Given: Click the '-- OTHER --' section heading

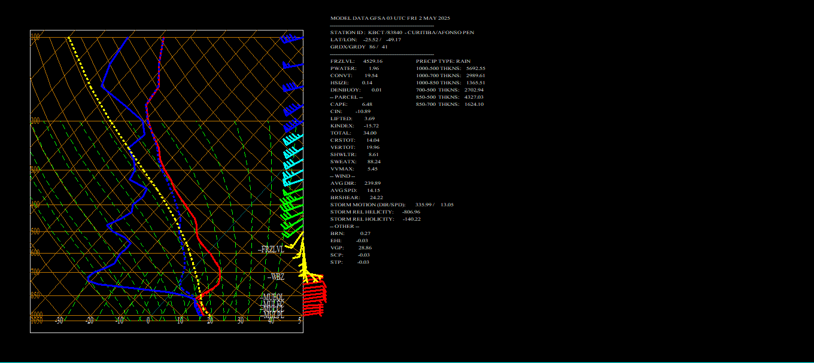Looking at the screenshot, I should [x=345, y=226].
